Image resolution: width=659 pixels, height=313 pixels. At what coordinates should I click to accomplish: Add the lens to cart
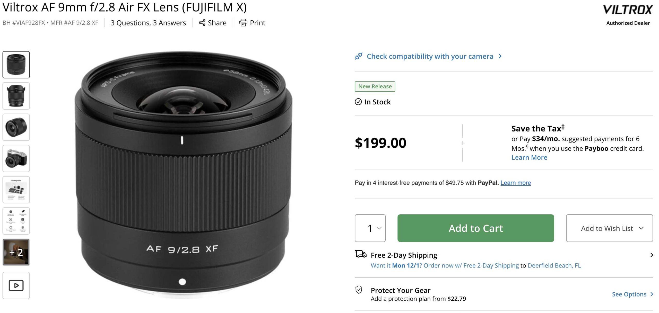tap(475, 228)
